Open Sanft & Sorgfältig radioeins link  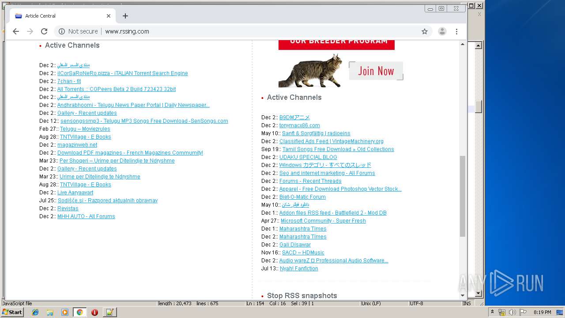(316, 133)
